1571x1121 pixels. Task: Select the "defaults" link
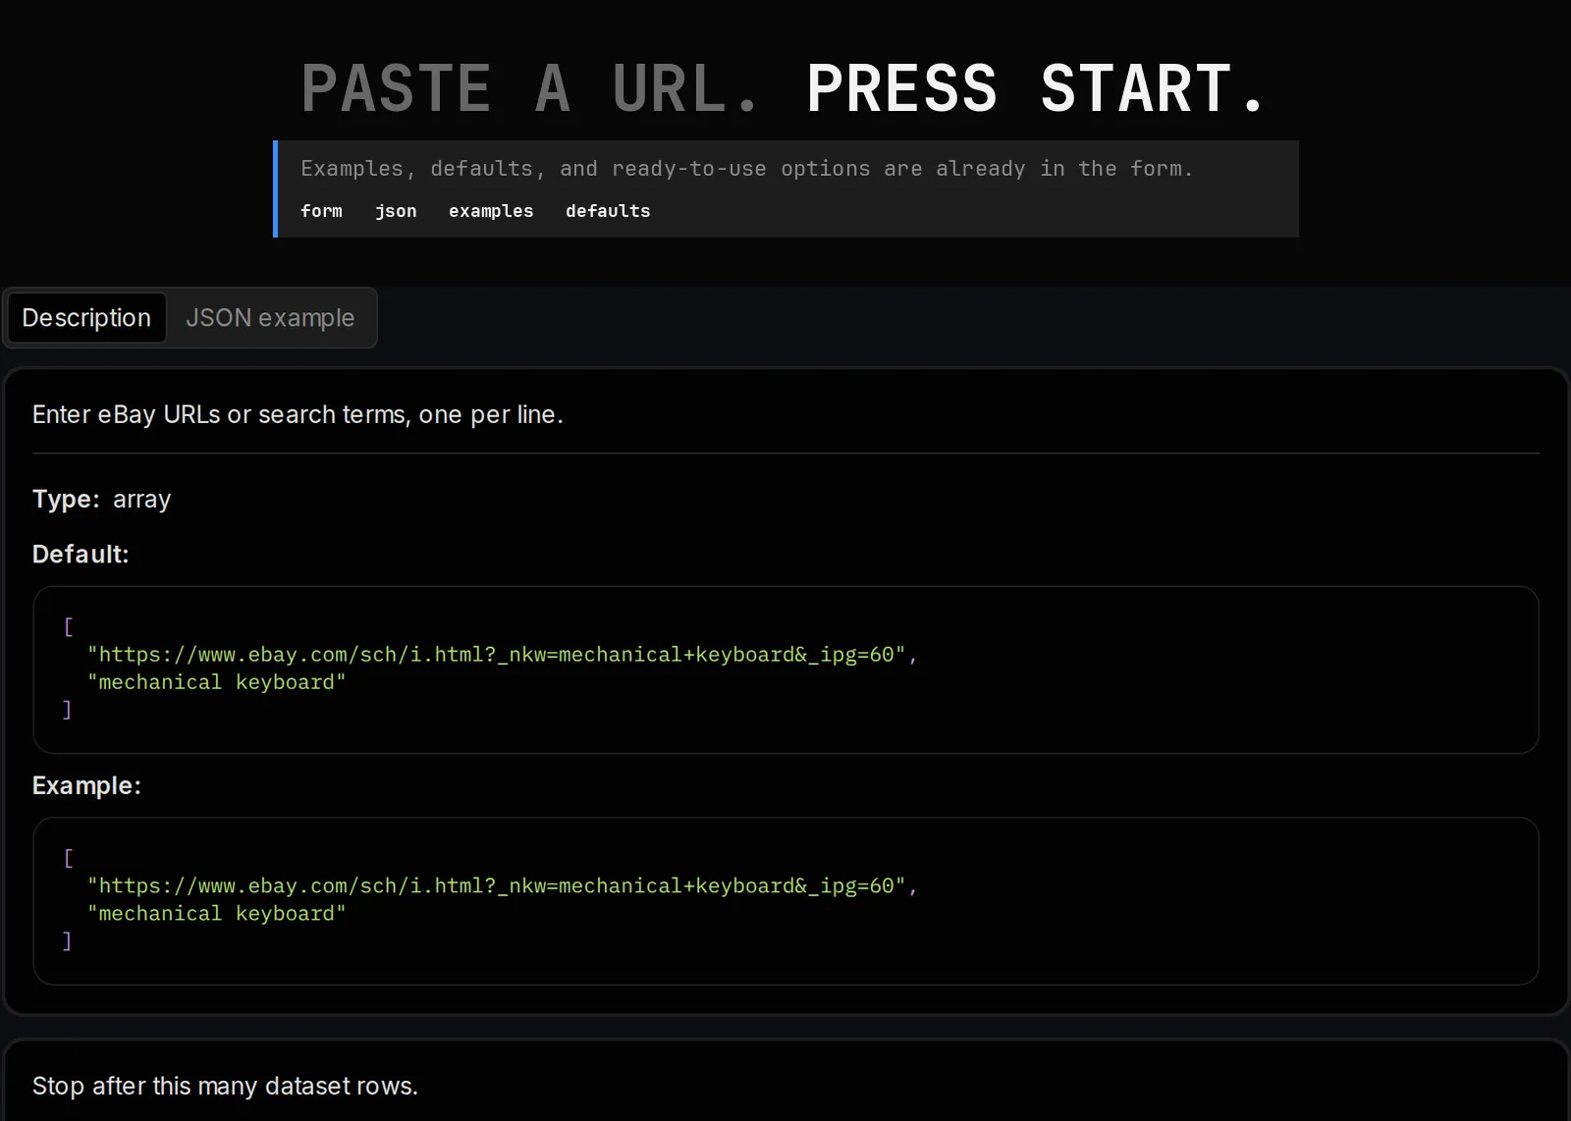click(608, 211)
